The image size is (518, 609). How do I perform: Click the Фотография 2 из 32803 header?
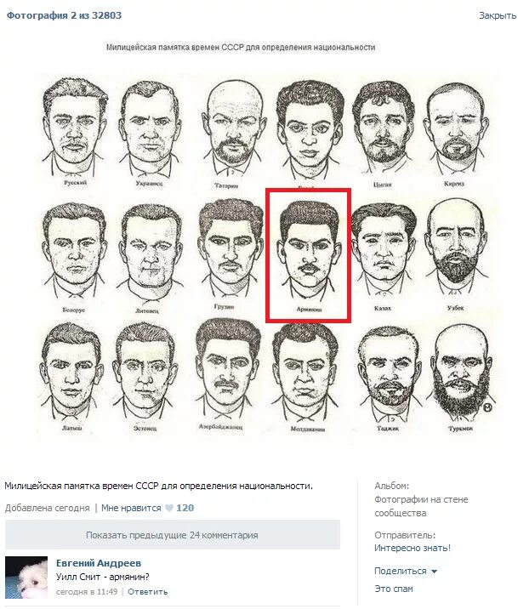pos(64,15)
